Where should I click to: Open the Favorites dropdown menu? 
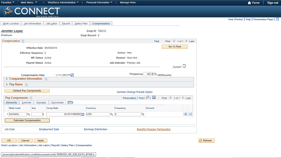pos(8,3)
